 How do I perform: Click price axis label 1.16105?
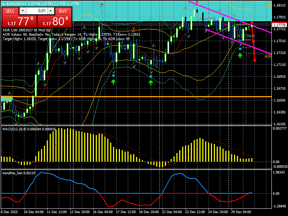280,124
